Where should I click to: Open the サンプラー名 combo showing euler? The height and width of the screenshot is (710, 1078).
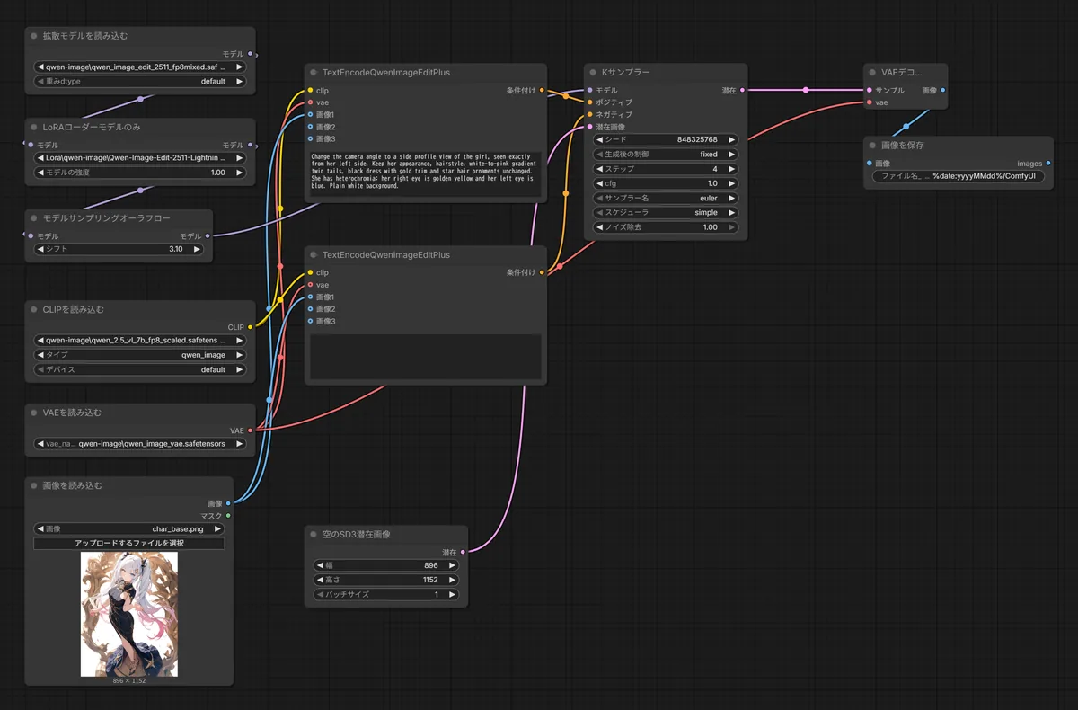(666, 198)
